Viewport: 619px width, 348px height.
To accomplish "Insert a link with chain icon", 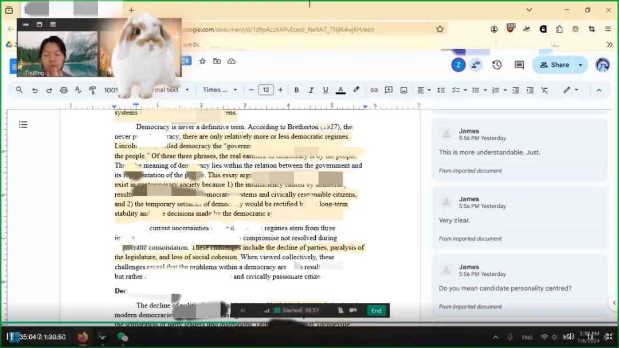I will 374,90.
